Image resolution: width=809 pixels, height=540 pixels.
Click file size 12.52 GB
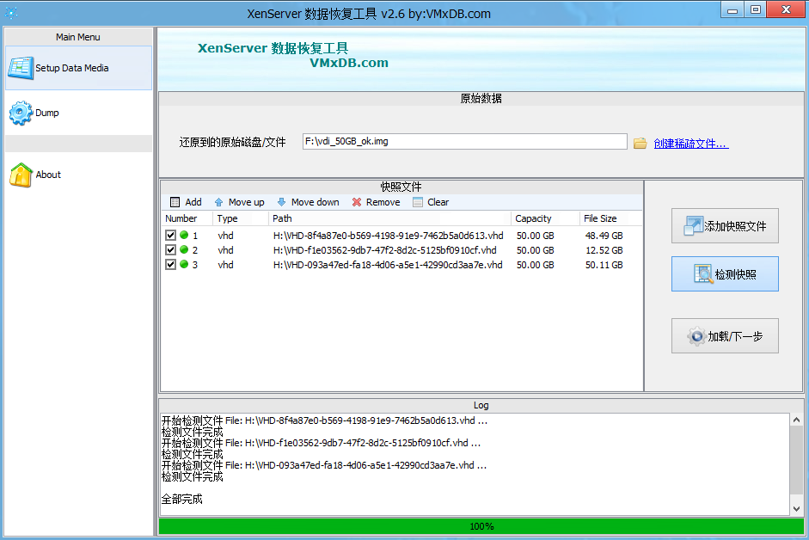click(604, 250)
